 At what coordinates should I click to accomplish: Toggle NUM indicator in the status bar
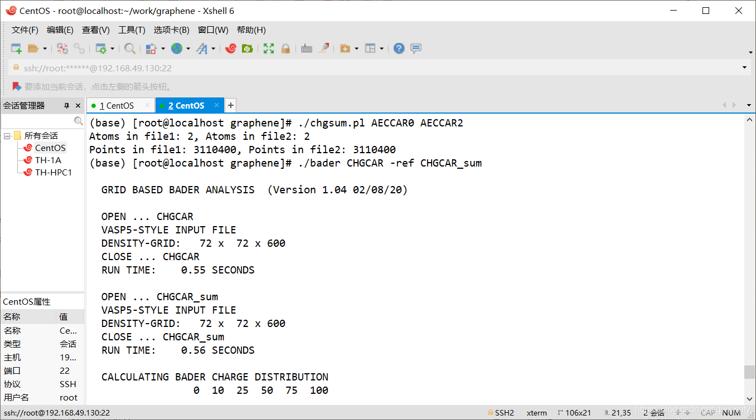[731, 413]
